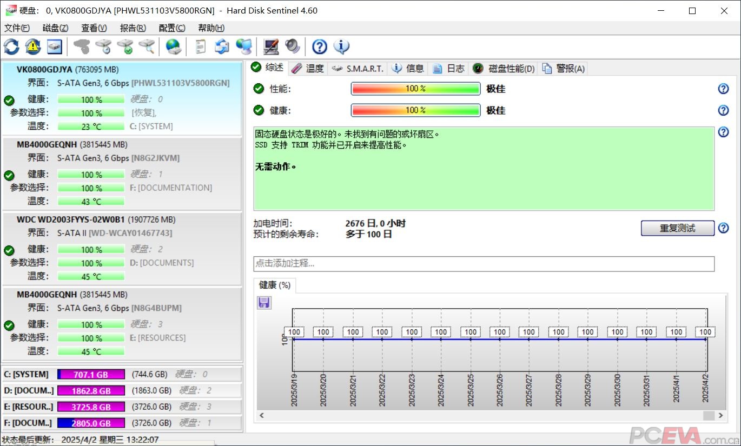Image resolution: width=741 pixels, height=446 pixels.
Task: Click the 43 °C temperature bar
Action: pos(91,202)
